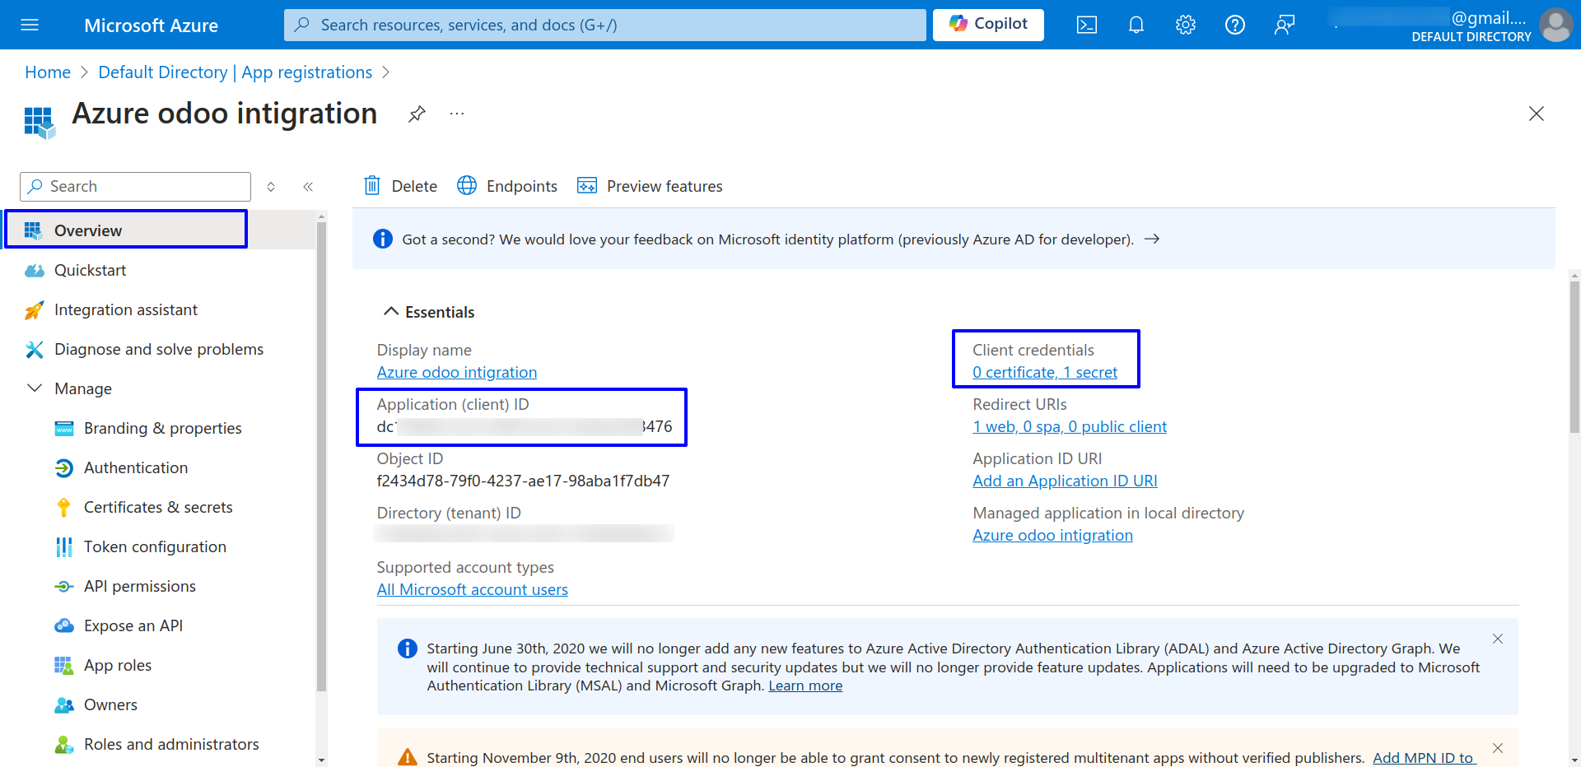Click 'Add an Application ID URI' link
1581x767 pixels.
point(1064,481)
